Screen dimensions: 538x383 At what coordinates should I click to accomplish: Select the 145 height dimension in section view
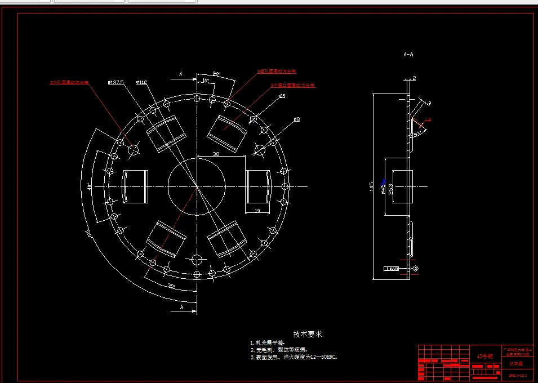(x=371, y=186)
